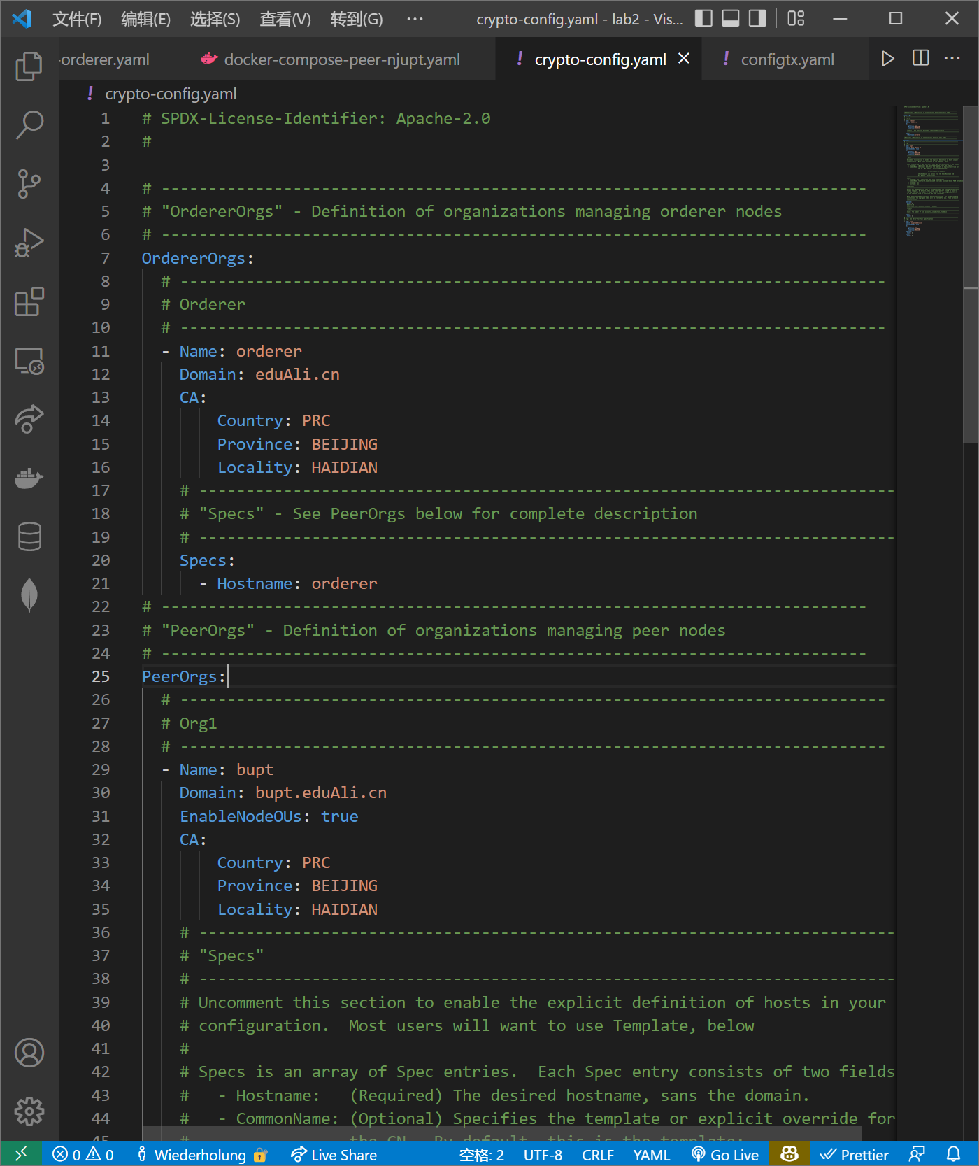Close the crypto-config.yaml tab
This screenshot has width=979, height=1166.
684,59
